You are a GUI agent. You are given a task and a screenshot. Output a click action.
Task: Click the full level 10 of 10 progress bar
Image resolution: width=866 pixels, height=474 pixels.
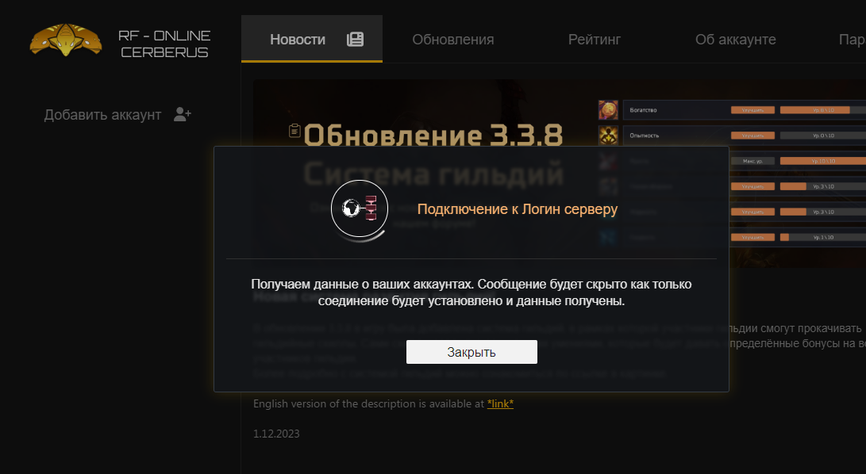pos(823,161)
